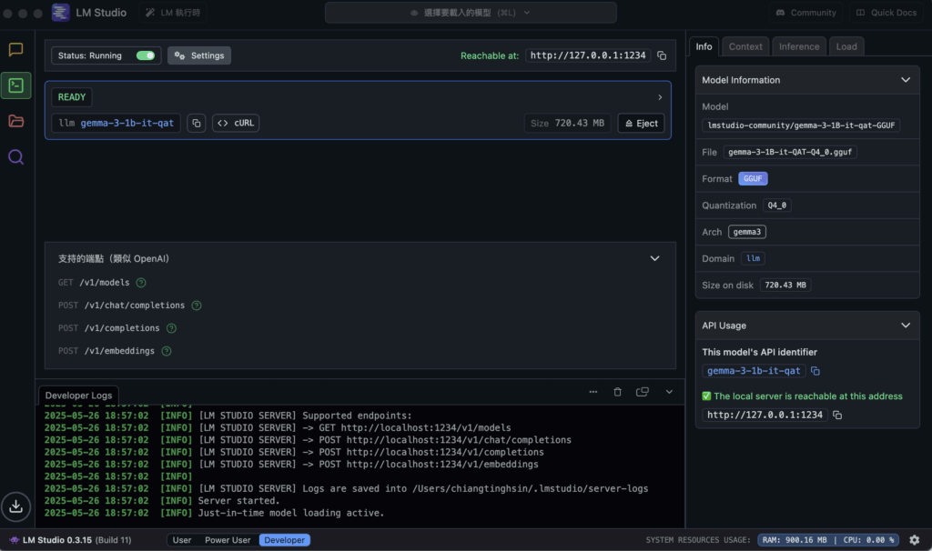The height and width of the screenshot is (551, 932).
Task: Eject the gemma-3-1b-it-qat model
Action: [x=642, y=123]
